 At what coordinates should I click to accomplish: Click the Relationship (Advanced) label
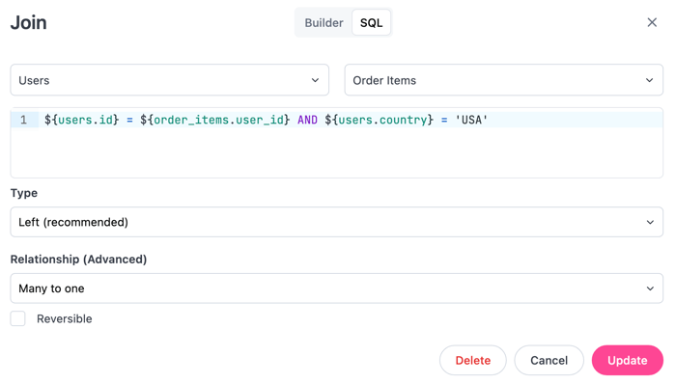(x=78, y=260)
